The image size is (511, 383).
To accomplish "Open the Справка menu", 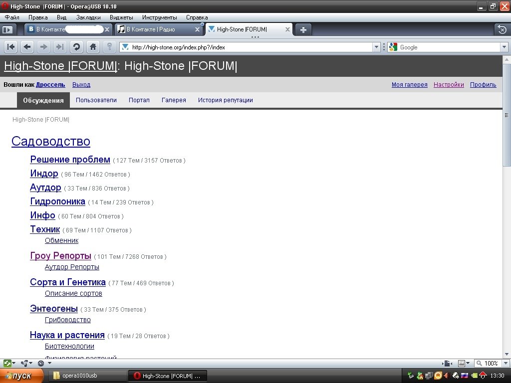I will pyautogui.click(x=197, y=17).
